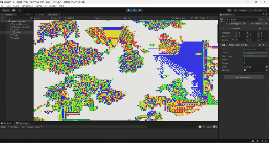The height and width of the screenshot is (143, 269).
Task: Click the Step frame button
Action: coord(140,10)
